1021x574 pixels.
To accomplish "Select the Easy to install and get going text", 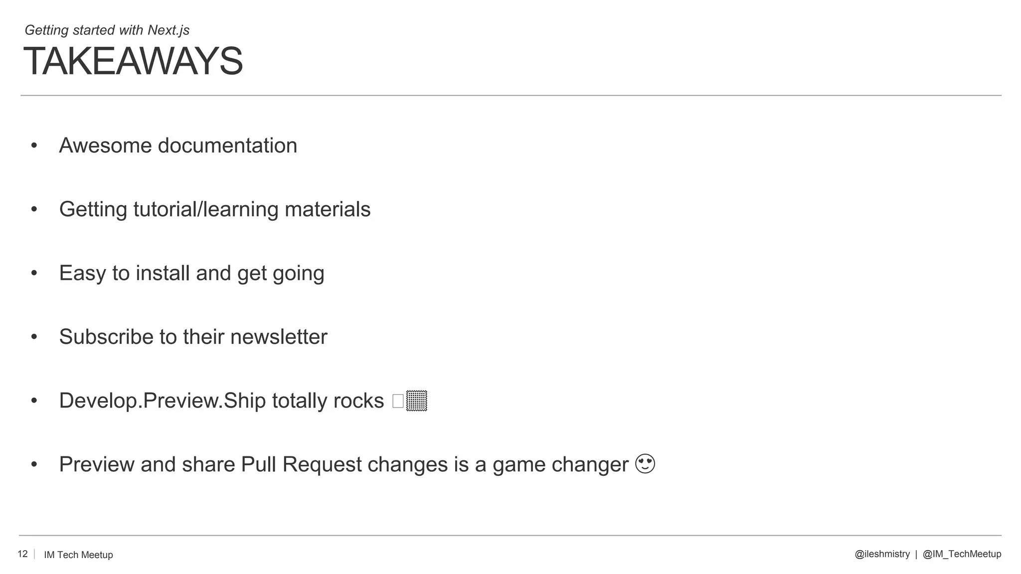I will point(191,273).
